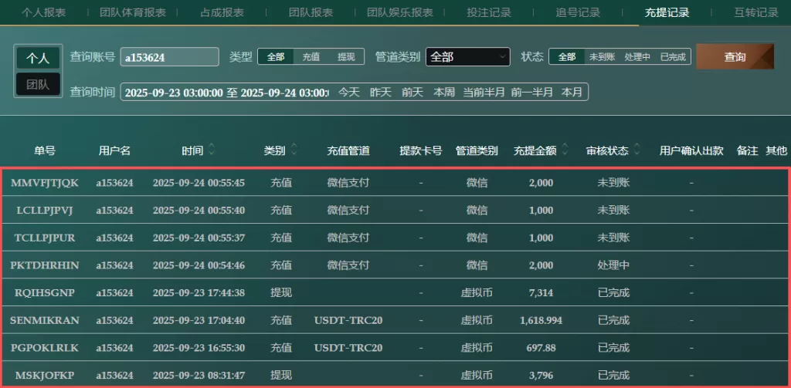Click the 查询账号 input field
Viewport: 791px width, 388px height.
tap(170, 57)
